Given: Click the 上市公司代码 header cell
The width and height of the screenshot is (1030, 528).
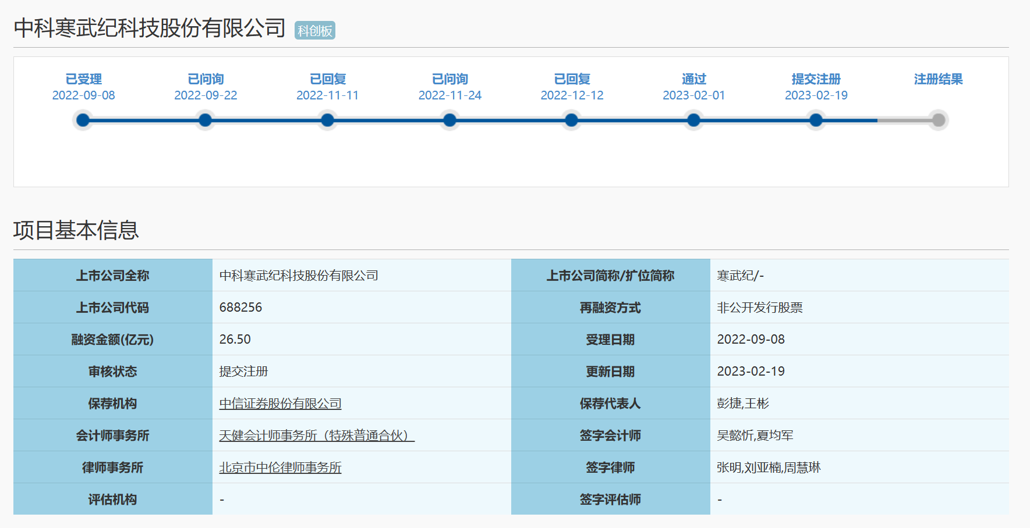Looking at the screenshot, I should tap(113, 307).
